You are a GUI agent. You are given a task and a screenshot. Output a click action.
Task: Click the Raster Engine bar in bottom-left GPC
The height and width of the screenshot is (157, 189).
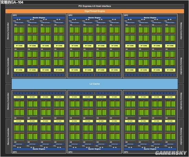(39, 149)
